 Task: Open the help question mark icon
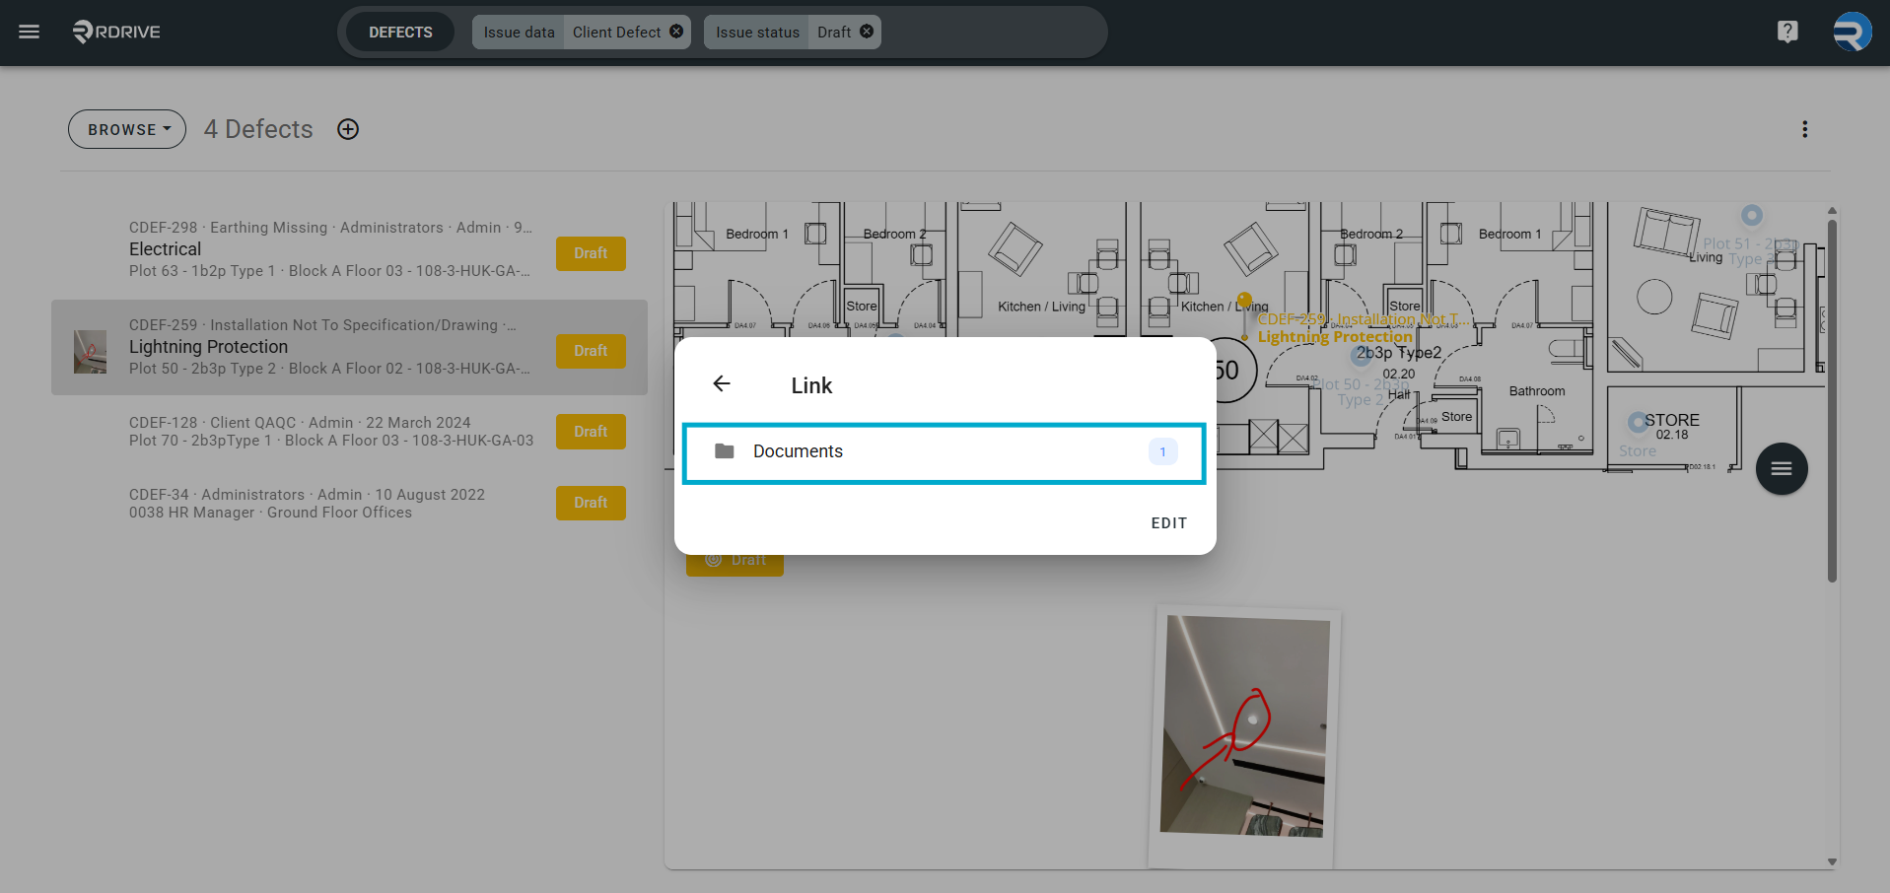(x=1787, y=32)
